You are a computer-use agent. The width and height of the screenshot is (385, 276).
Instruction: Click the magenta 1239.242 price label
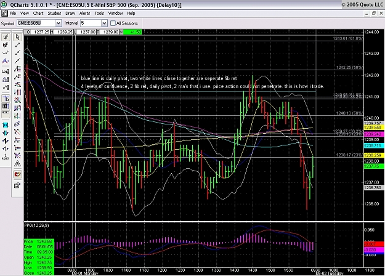pos(374,134)
